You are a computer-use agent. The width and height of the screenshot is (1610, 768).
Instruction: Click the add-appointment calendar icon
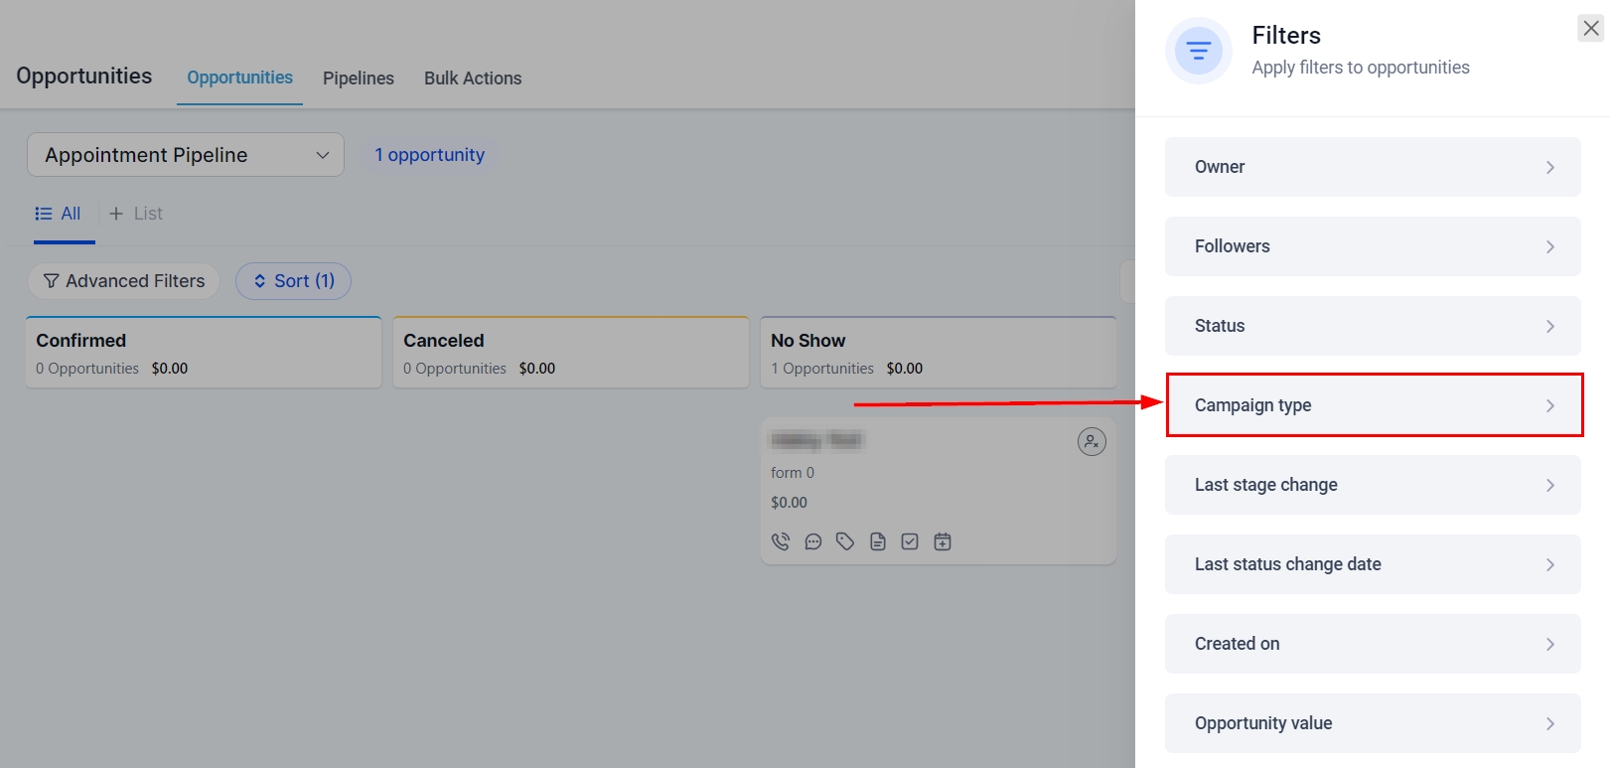[x=943, y=541]
